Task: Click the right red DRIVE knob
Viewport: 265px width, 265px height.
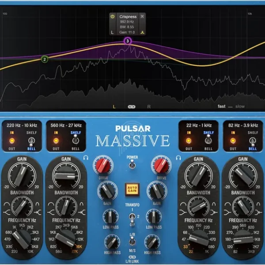Action: coord(161,166)
